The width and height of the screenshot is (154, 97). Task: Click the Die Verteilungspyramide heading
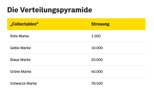pos(50,10)
